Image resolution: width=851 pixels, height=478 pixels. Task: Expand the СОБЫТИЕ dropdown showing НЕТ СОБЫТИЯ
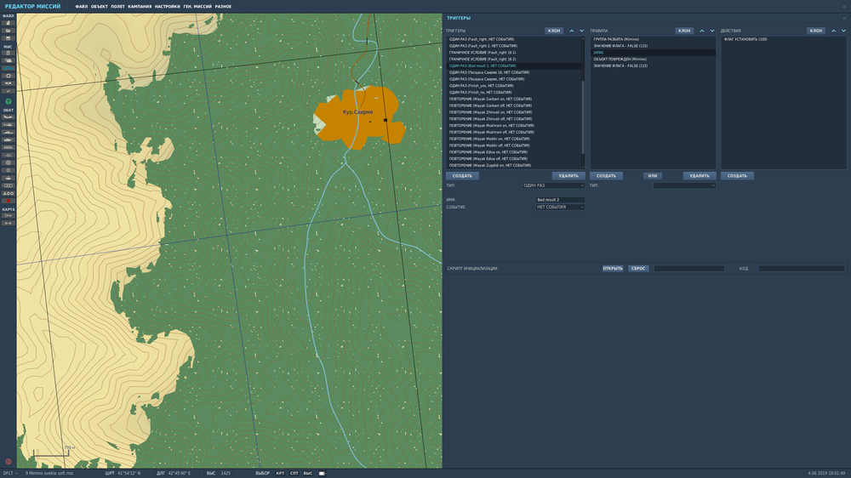pos(560,207)
